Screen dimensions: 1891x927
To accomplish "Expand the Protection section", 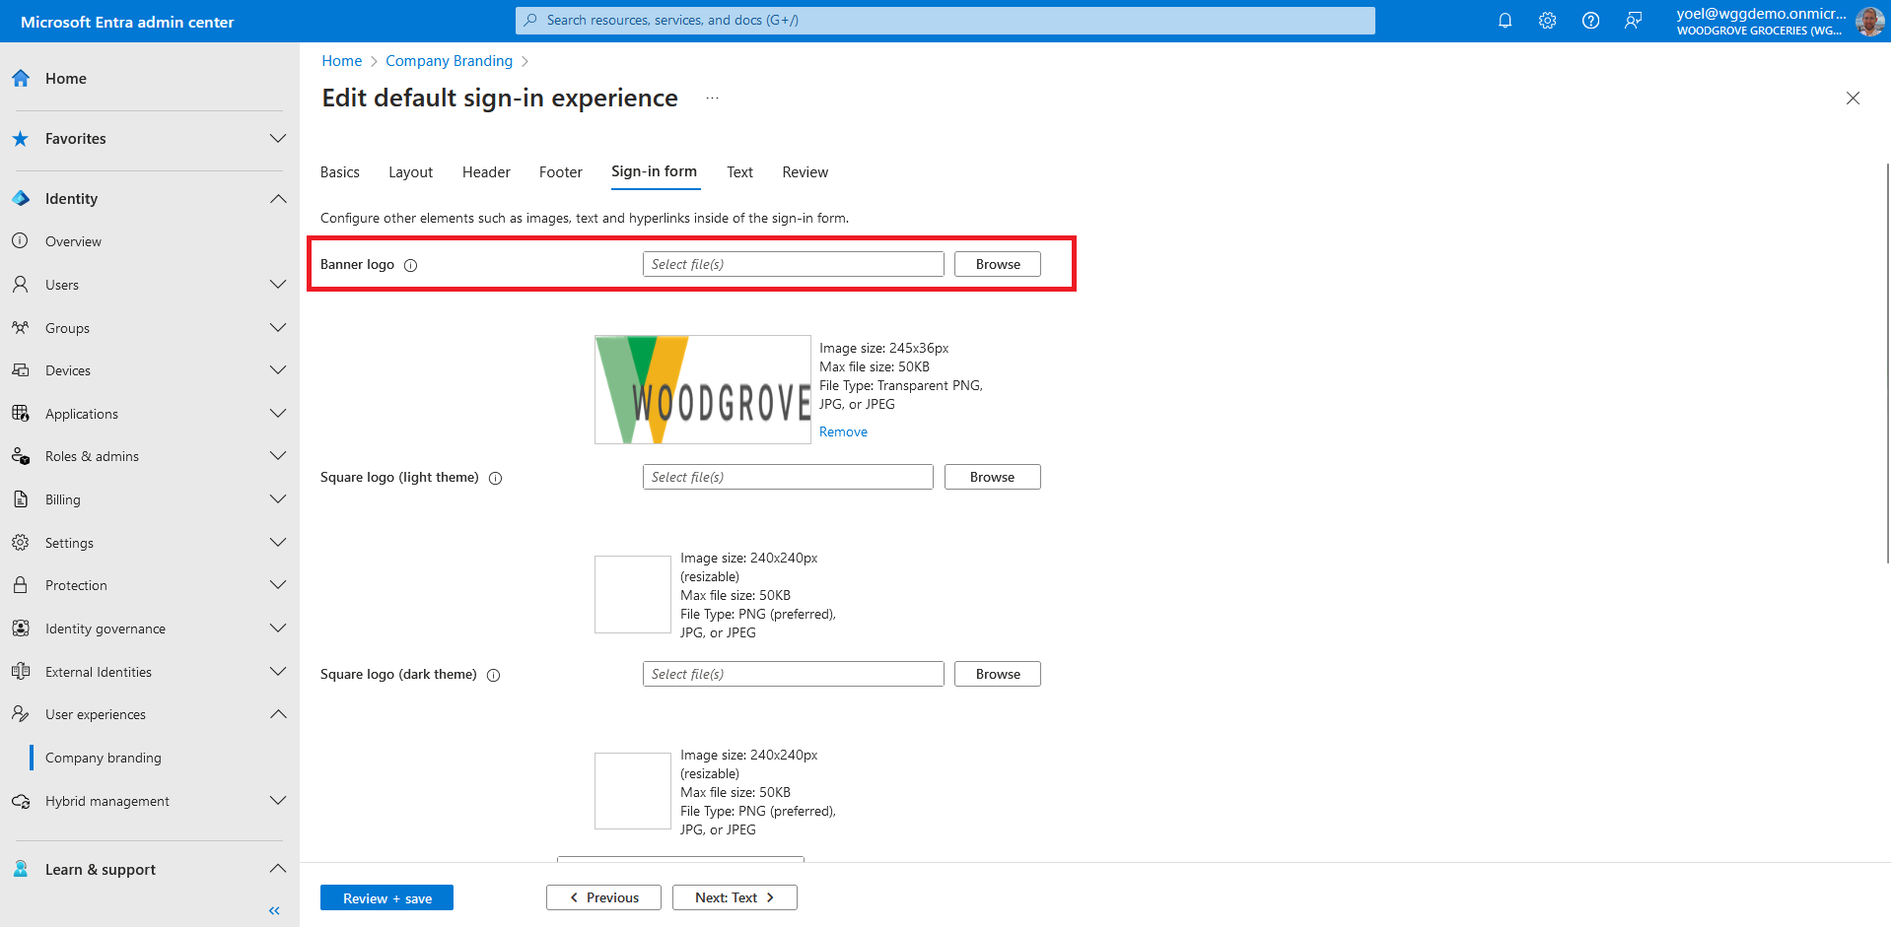I will tap(277, 585).
